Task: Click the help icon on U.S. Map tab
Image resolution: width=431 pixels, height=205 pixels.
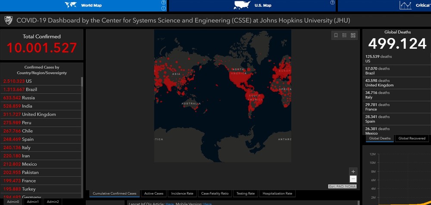Action: point(332,3)
